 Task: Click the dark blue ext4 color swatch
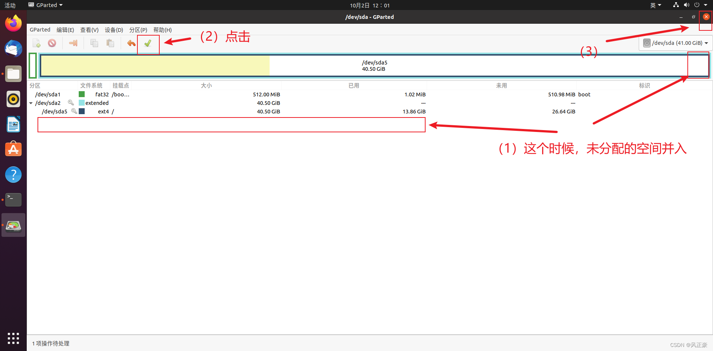tap(82, 111)
